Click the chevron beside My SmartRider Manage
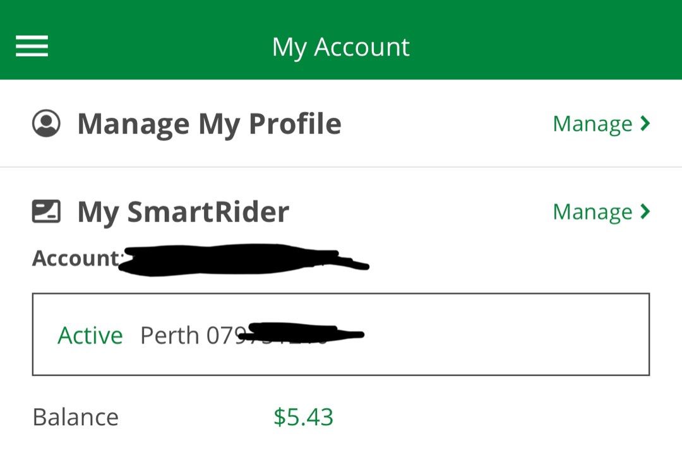682x451 pixels. pyautogui.click(x=645, y=211)
